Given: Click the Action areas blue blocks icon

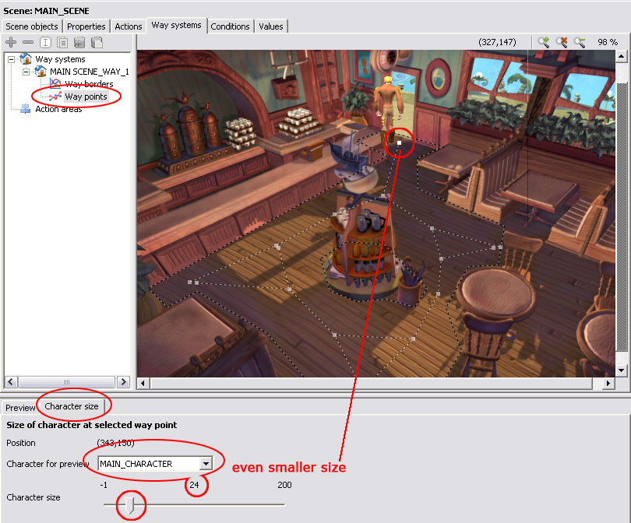Looking at the screenshot, I should tap(26, 108).
